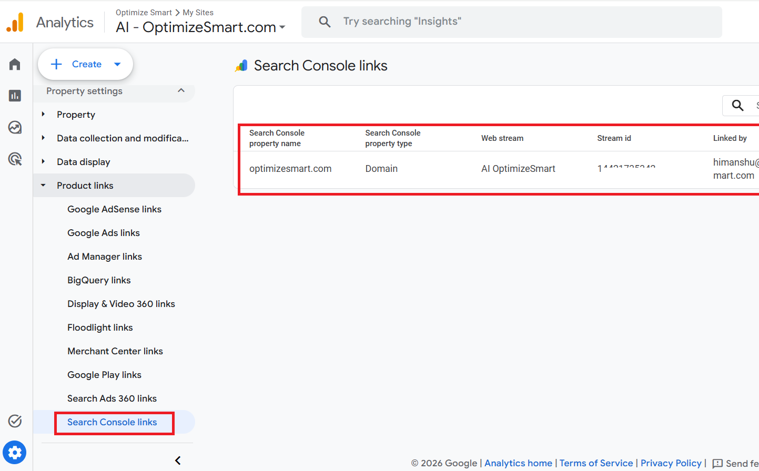Click the plus icon on Create button
The width and height of the screenshot is (759, 471).
click(56, 64)
